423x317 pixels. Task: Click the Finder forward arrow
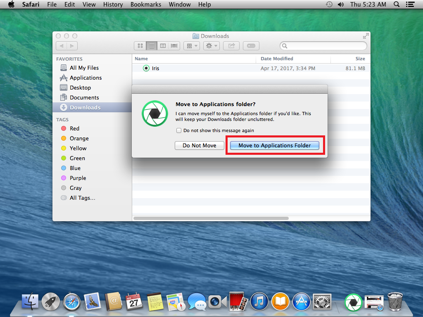(x=72, y=46)
